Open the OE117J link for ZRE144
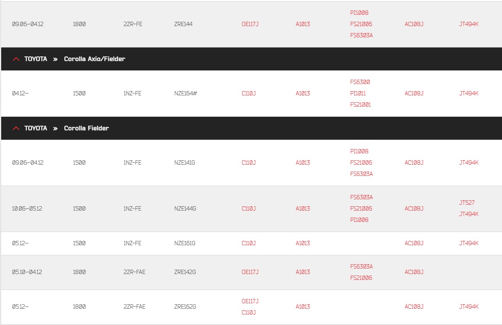Screen dimensions: 502x325 [x=250, y=24]
